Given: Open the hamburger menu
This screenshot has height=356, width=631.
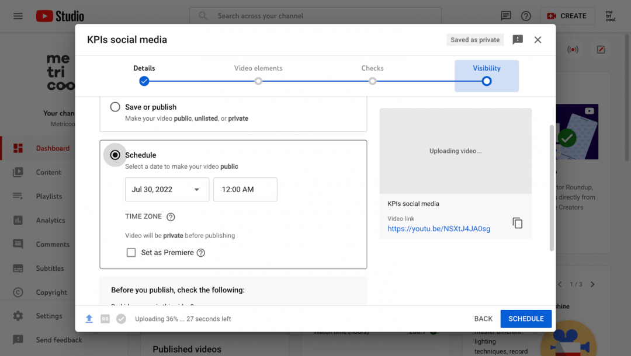Looking at the screenshot, I should [x=18, y=16].
